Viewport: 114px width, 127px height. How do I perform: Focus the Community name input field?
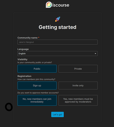pos(57,42)
